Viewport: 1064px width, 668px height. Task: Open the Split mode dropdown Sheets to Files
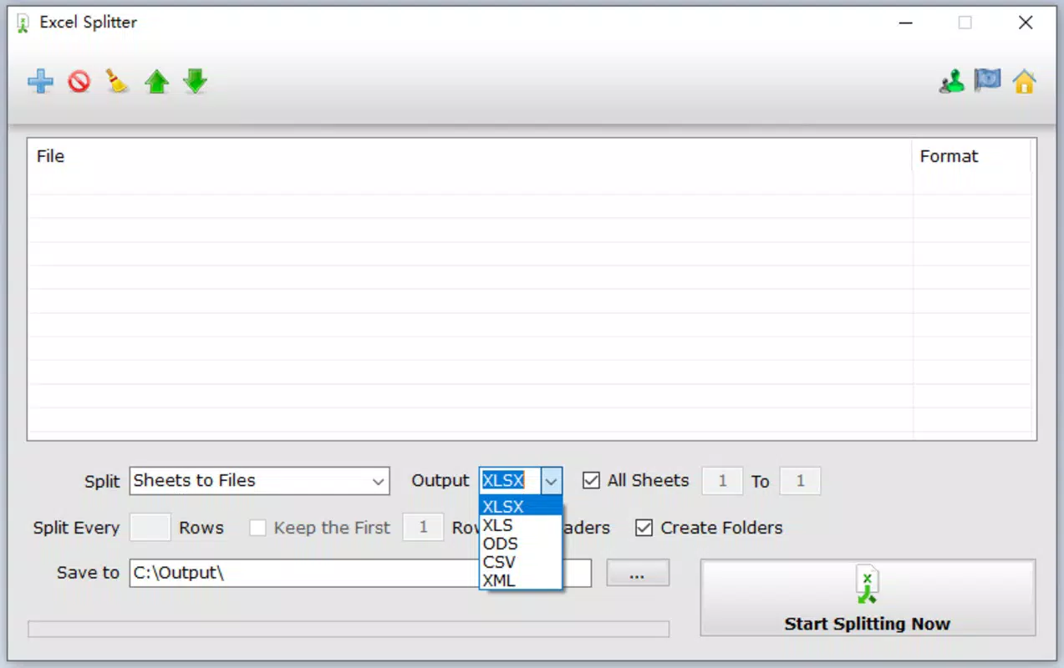click(x=260, y=481)
